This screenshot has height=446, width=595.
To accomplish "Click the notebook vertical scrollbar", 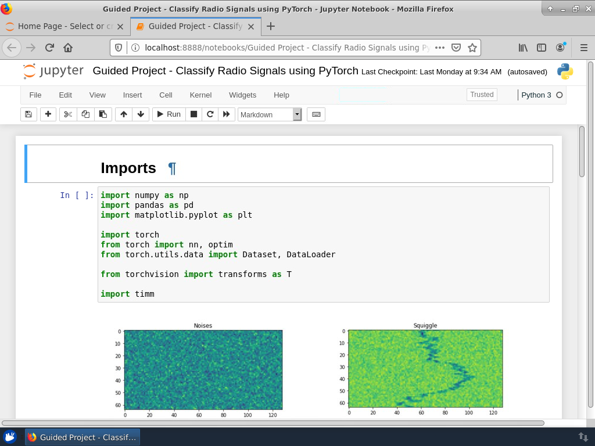I will (582, 152).
